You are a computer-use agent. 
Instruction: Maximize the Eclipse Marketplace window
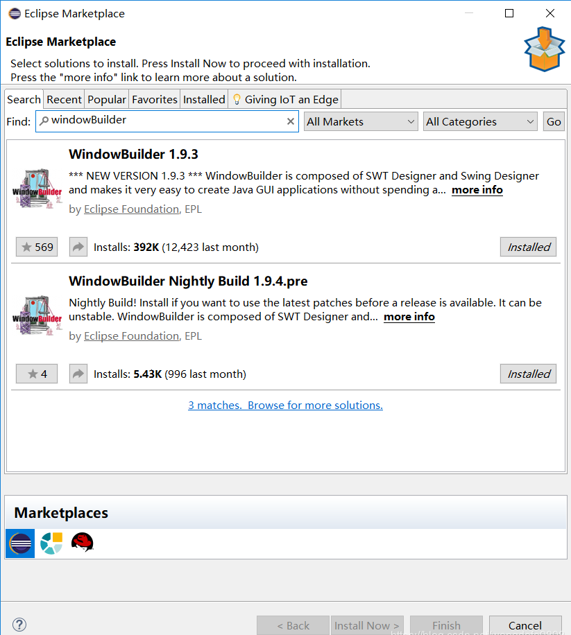509,13
